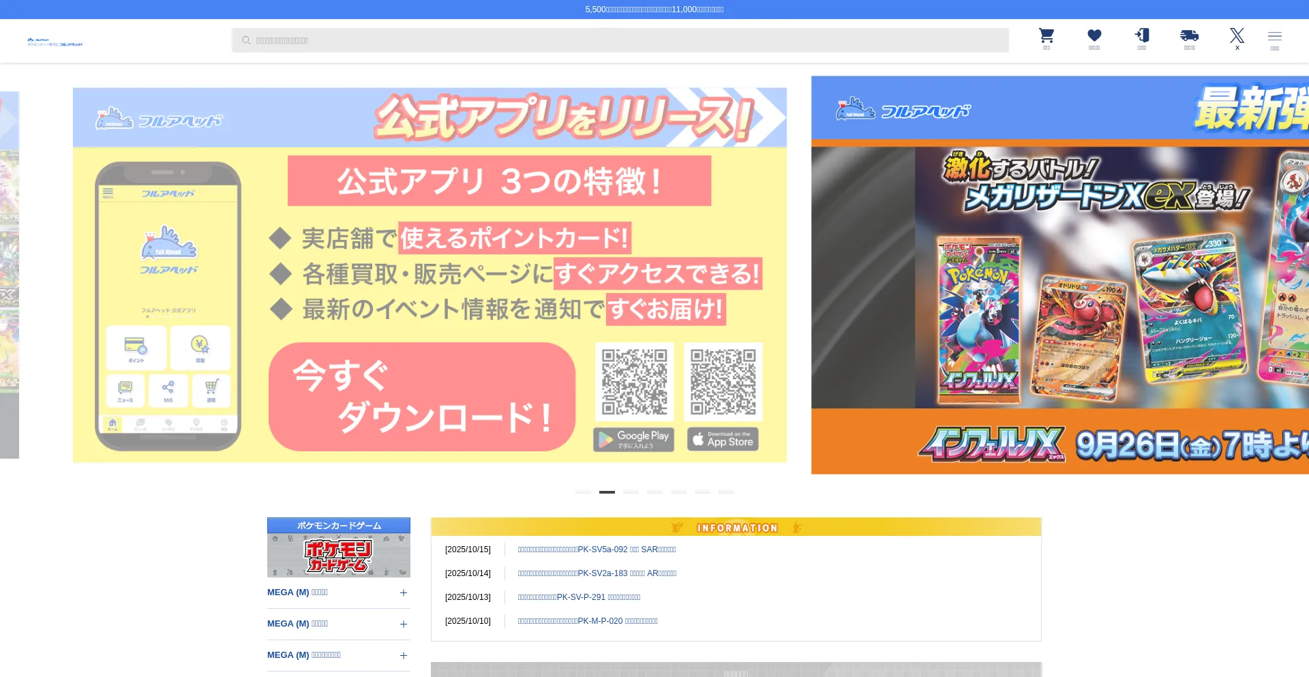Image resolution: width=1309 pixels, height=677 pixels.
Task: Open the delivery truck shipping icon
Action: point(1189,38)
